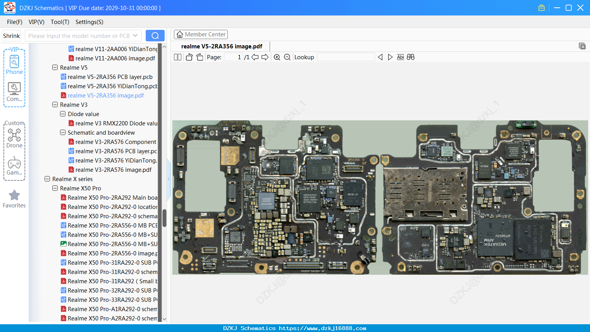The image size is (590, 332).
Task: Toggle the two-page view icon
Action: click(x=177, y=57)
